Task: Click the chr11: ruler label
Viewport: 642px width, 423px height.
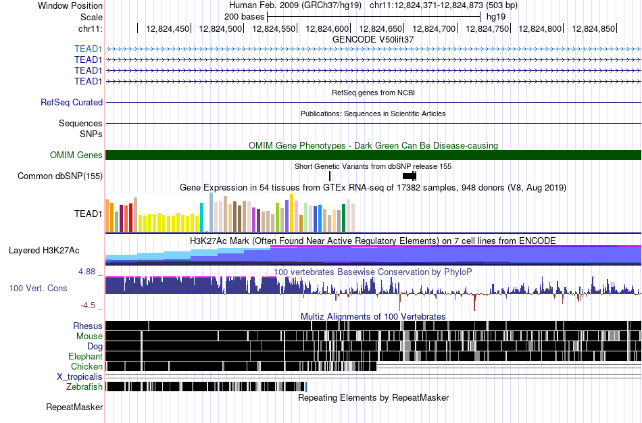Action: (x=90, y=28)
